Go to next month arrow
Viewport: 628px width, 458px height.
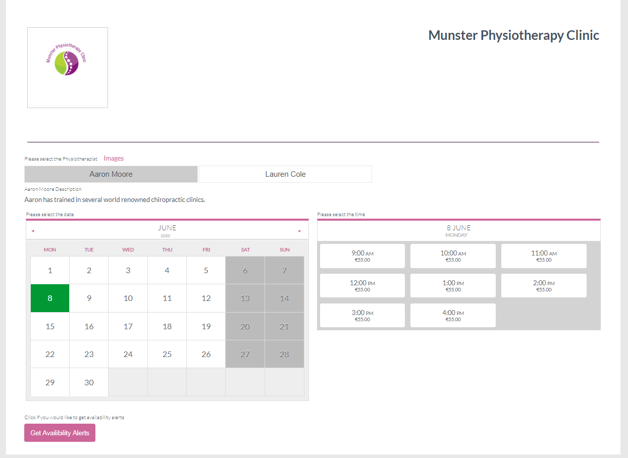tap(300, 231)
